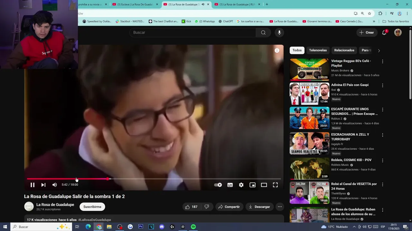Open a new browser tab
Image resolution: width=412 pixels, height=231 pixels.
(267, 4)
